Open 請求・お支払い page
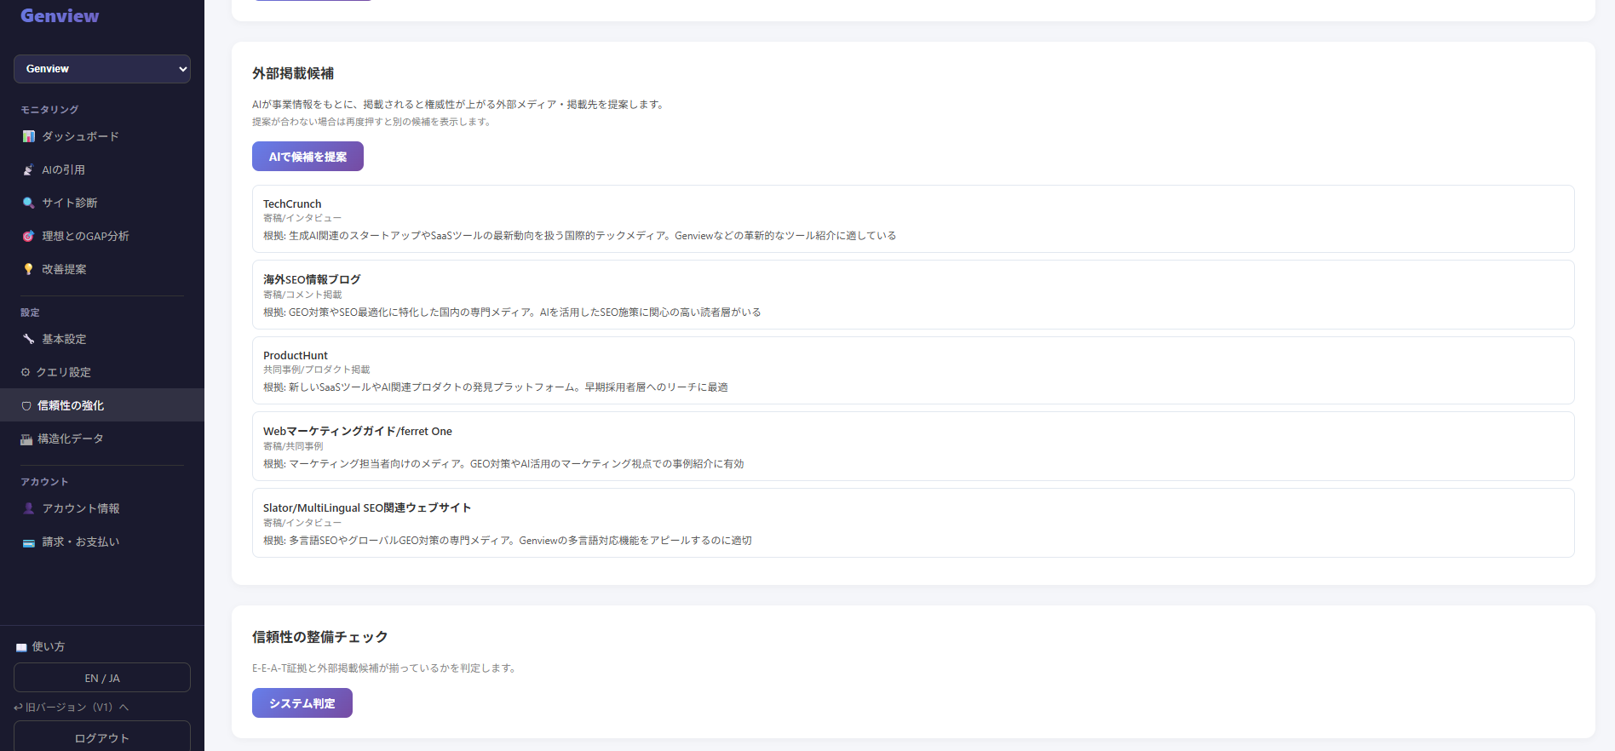Image resolution: width=1615 pixels, height=751 pixels. coord(102,542)
